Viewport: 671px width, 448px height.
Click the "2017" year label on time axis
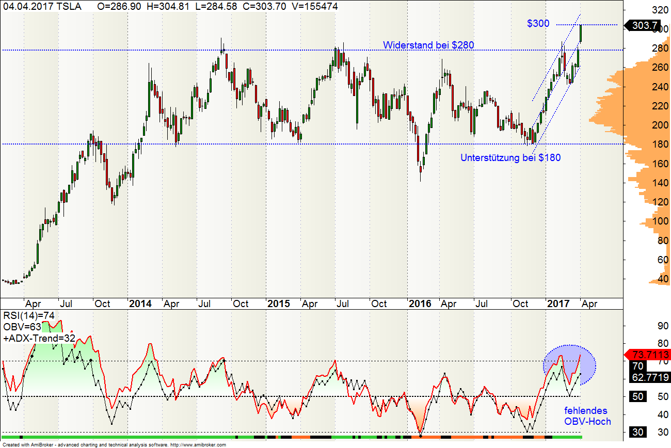click(x=558, y=303)
